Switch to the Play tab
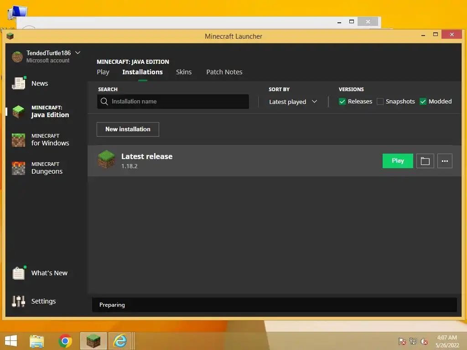Viewport: 467px width, 350px height. 103,72
